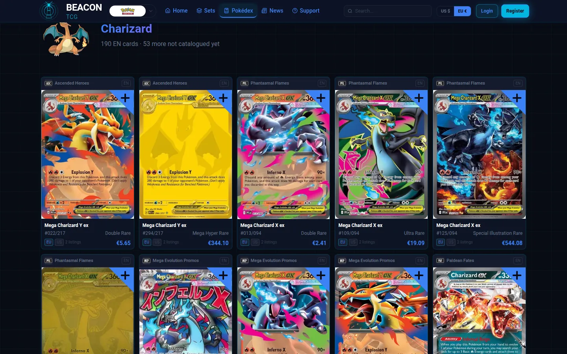Open Phantasmal Flames set on the #109/094 card

[x=368, y=83]
